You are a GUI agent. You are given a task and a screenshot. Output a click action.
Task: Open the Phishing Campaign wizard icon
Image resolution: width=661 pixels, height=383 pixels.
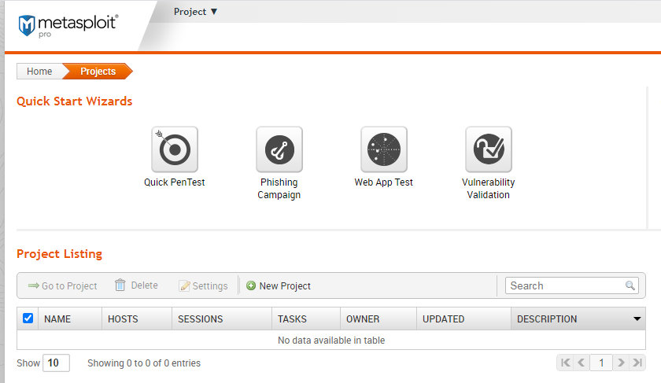(279, 149)
